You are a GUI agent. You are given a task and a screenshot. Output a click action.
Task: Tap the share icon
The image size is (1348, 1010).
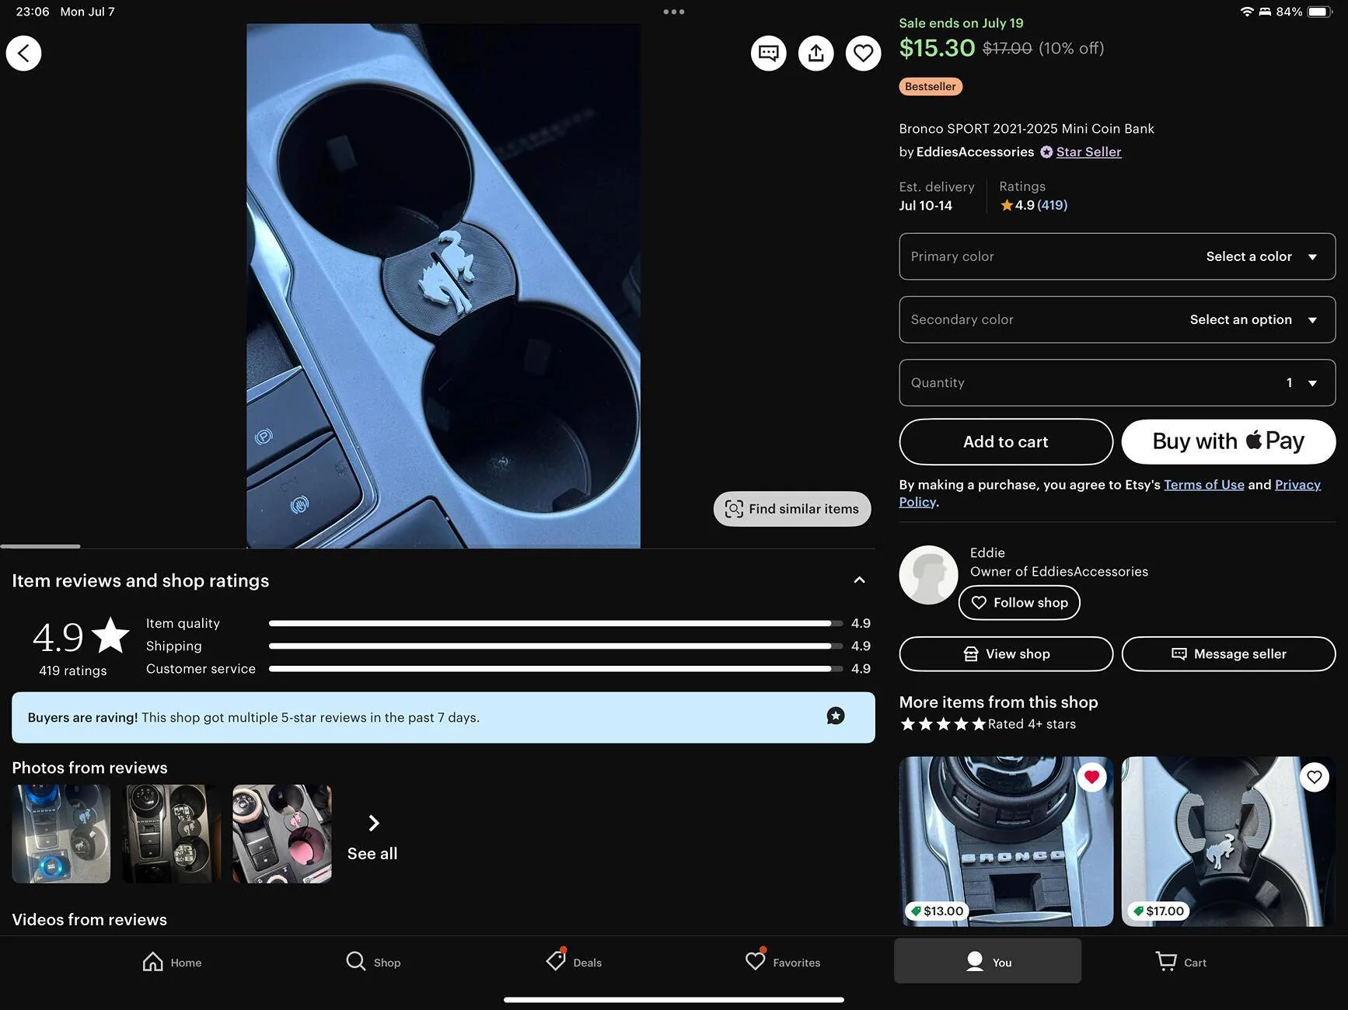pos(815,54)
